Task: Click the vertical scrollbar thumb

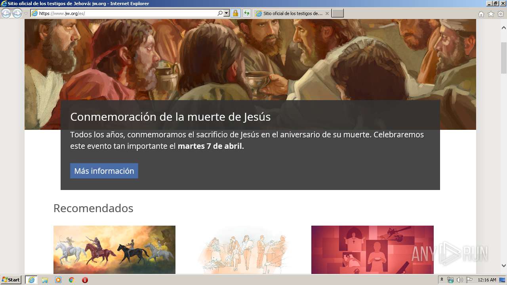Action: pos(503,57)
